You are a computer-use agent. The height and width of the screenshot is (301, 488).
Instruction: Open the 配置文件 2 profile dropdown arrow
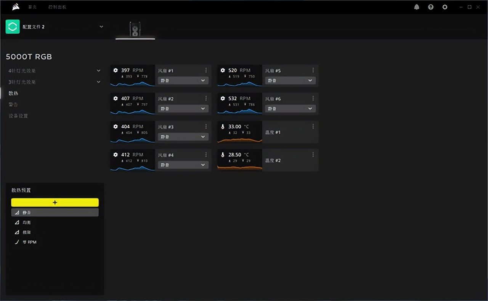point(101,27)
